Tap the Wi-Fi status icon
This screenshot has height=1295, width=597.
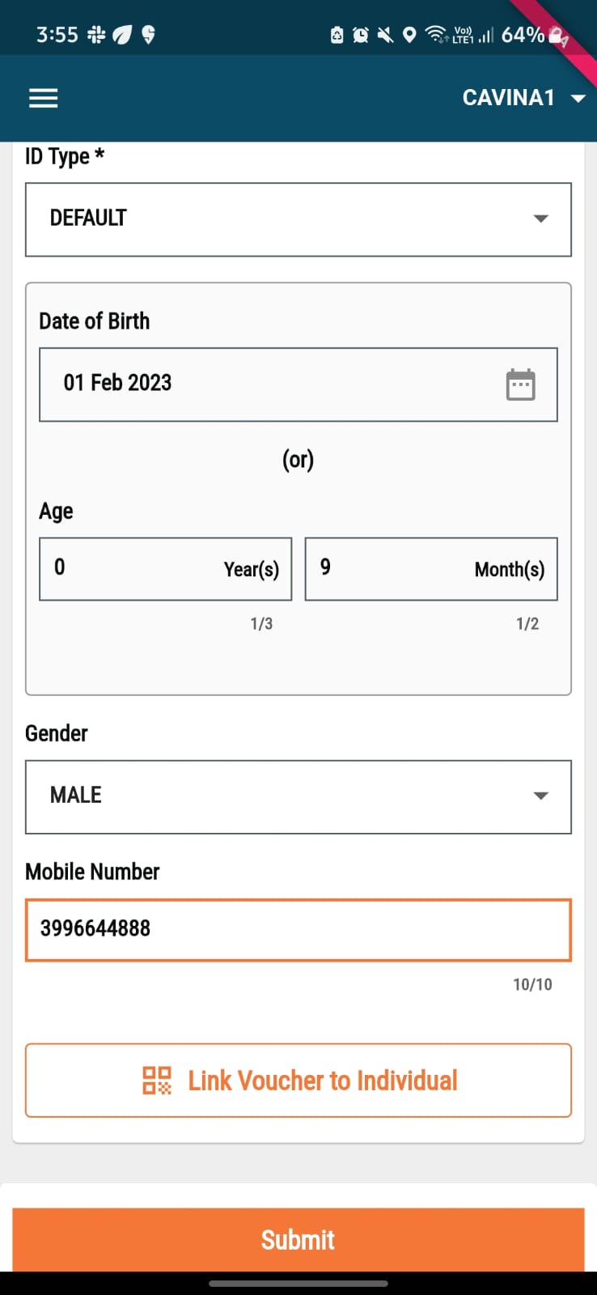[x=436, y=35]
